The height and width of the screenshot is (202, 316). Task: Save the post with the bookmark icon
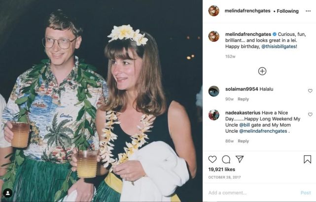coord(307,159)
